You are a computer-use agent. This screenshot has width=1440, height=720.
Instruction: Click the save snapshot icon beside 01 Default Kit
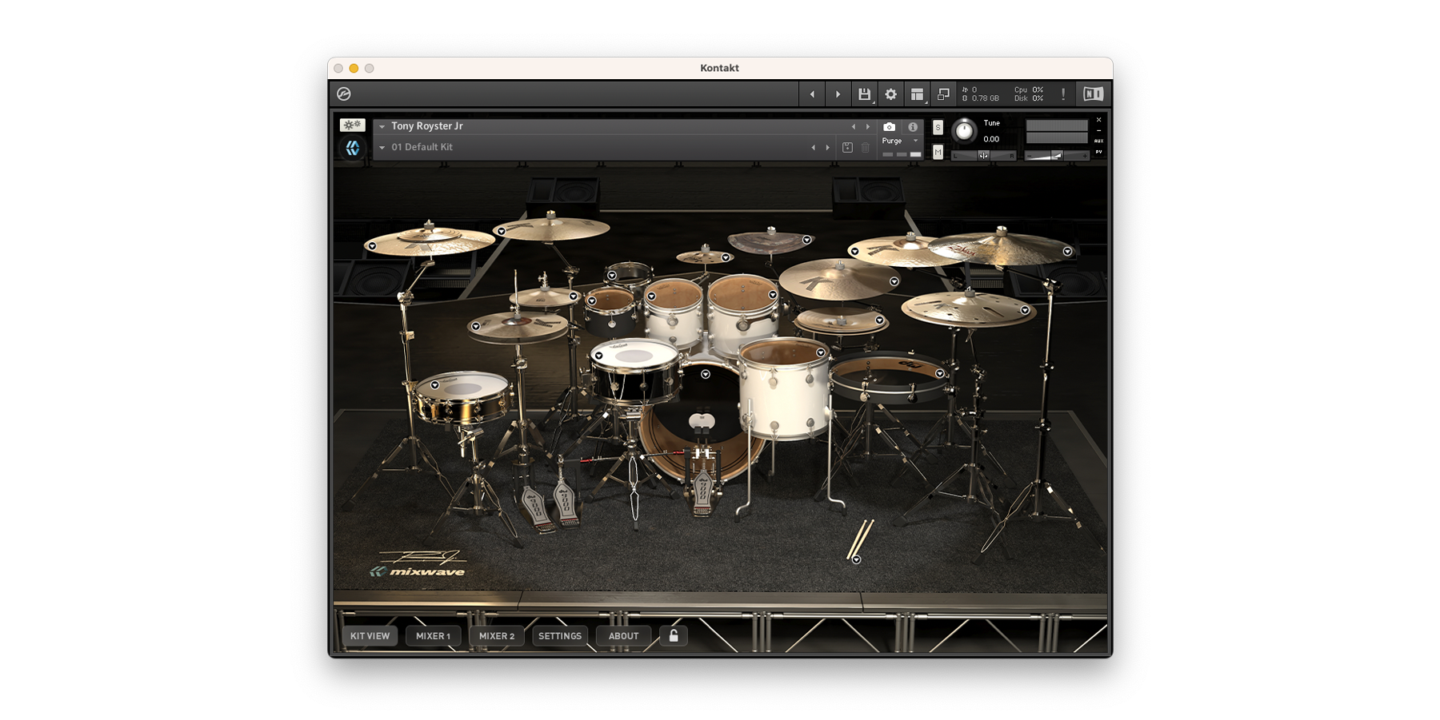tap(847, 148)
